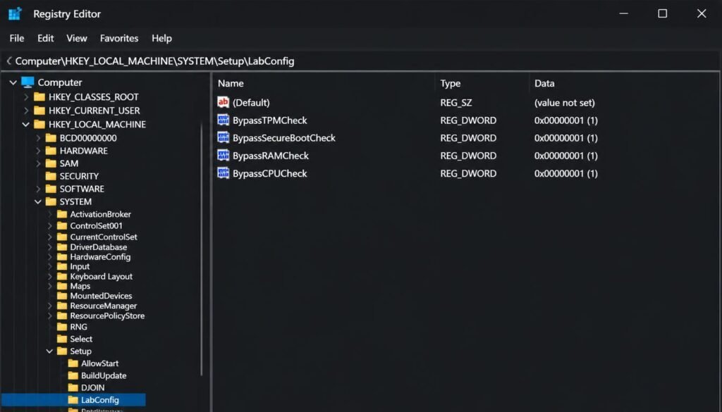Maximize the Registry Editor window

[x=662, y=14]
